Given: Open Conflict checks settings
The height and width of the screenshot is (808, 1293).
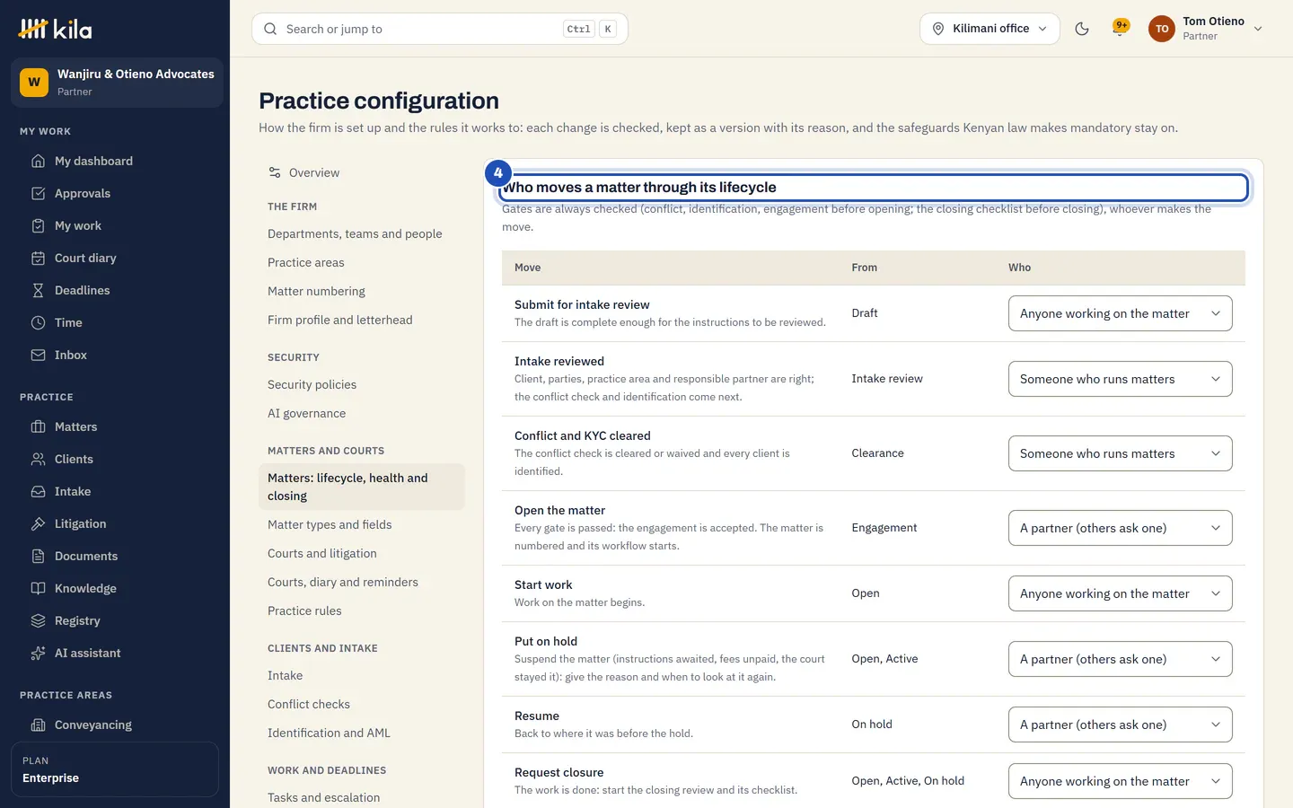Looking at the screenshot, I should [362, 704].
